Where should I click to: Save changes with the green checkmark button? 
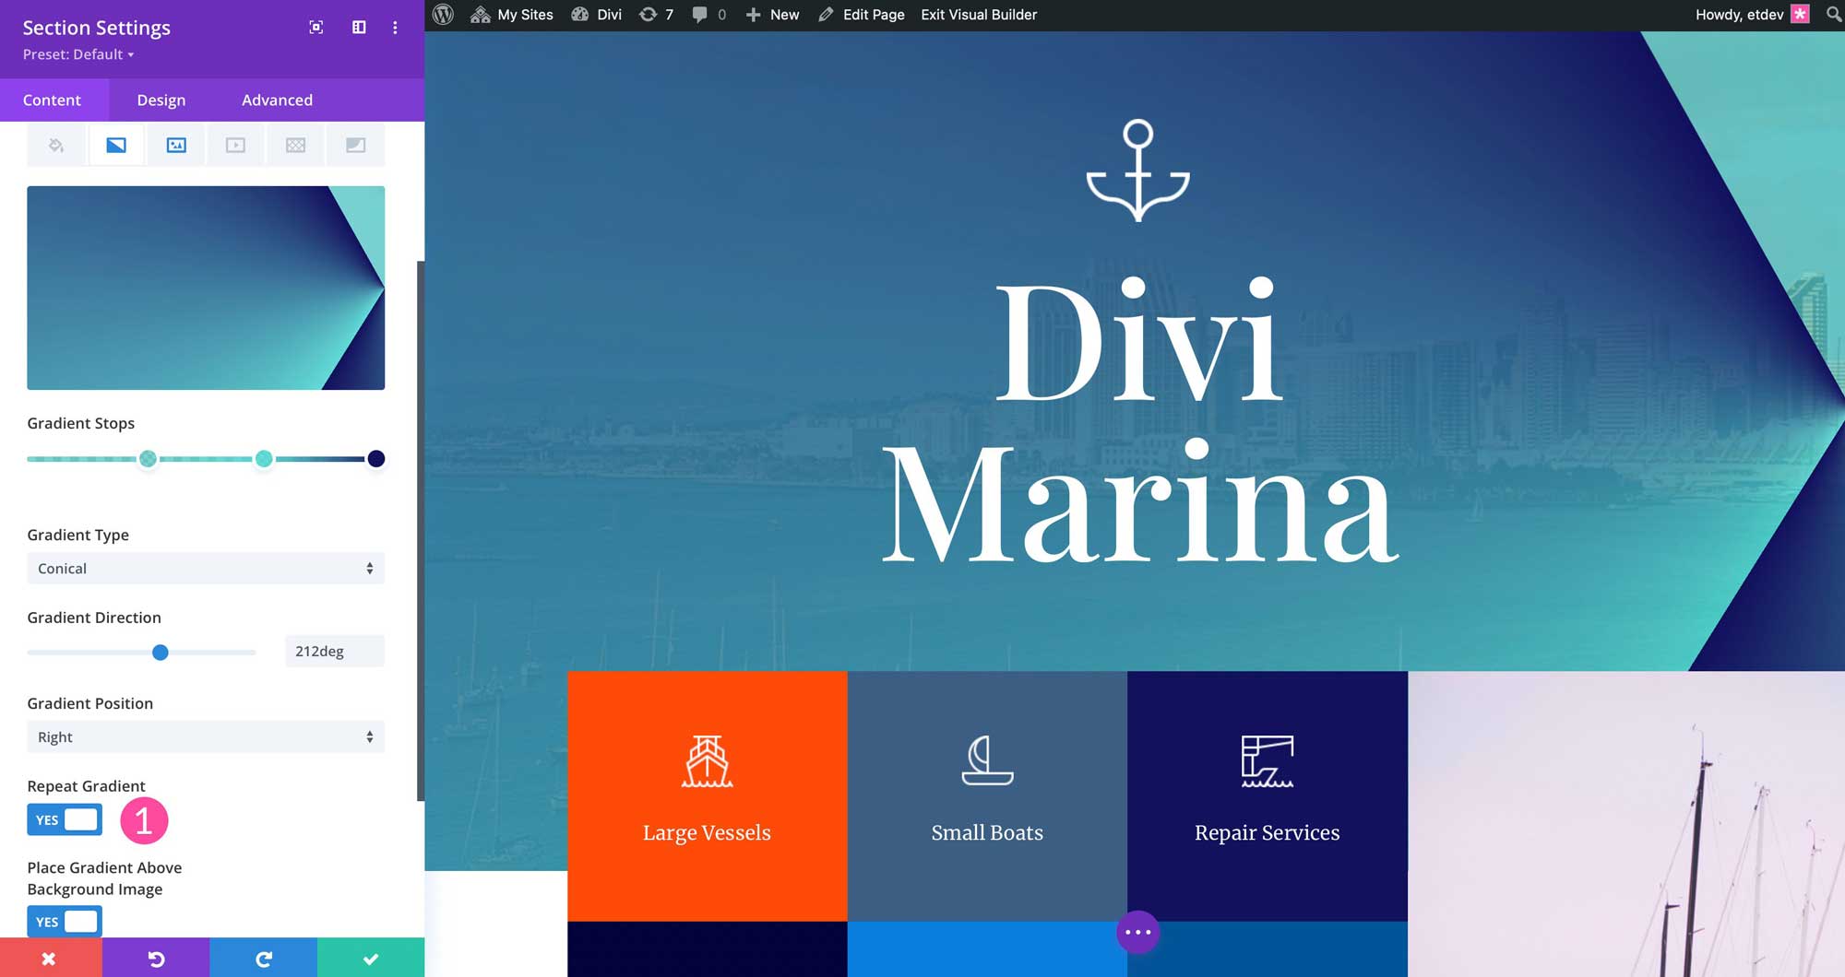(x=371, y=958)
